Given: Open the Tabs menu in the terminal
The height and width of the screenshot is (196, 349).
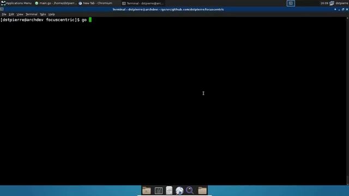Looking at the screenshot, I should (x=43, y=14).
